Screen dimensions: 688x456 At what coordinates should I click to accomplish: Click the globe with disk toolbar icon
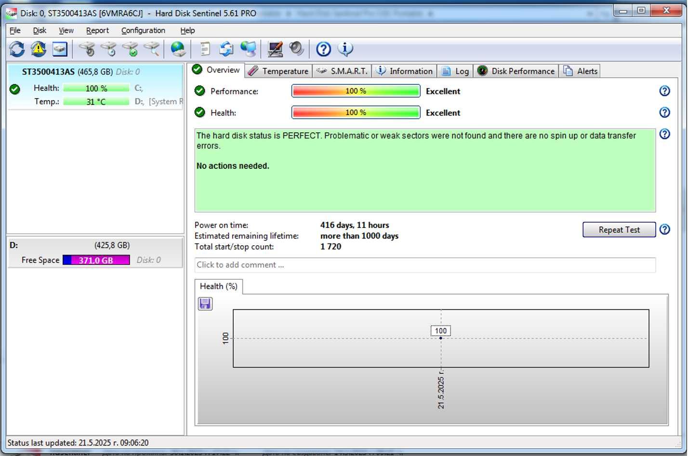click(x=178, y=49)
